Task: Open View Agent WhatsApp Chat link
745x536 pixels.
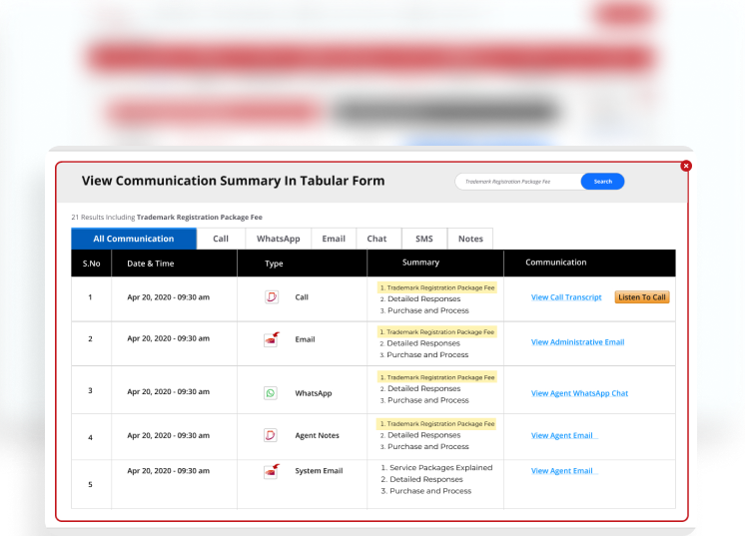Action: tap(579, 393)
